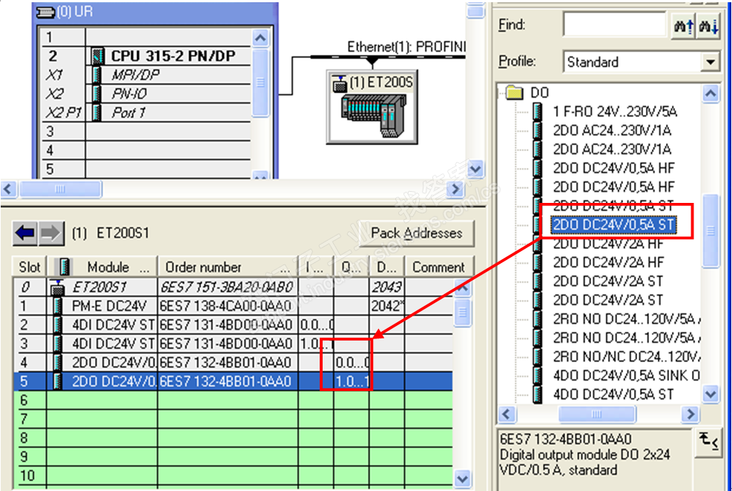The image size is (732, 491).
Task: Click the catalog tree scroll up arrow
Action: pyautogui.click(x=711, y=93)
